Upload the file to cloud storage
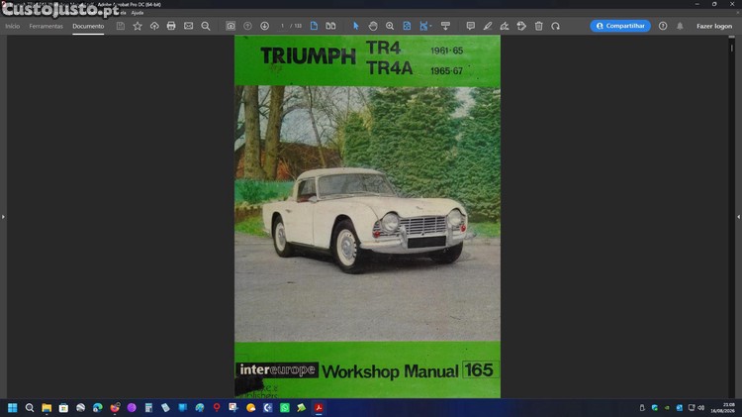The height and width of the screenshot is (417, 742). pos(154,26)
